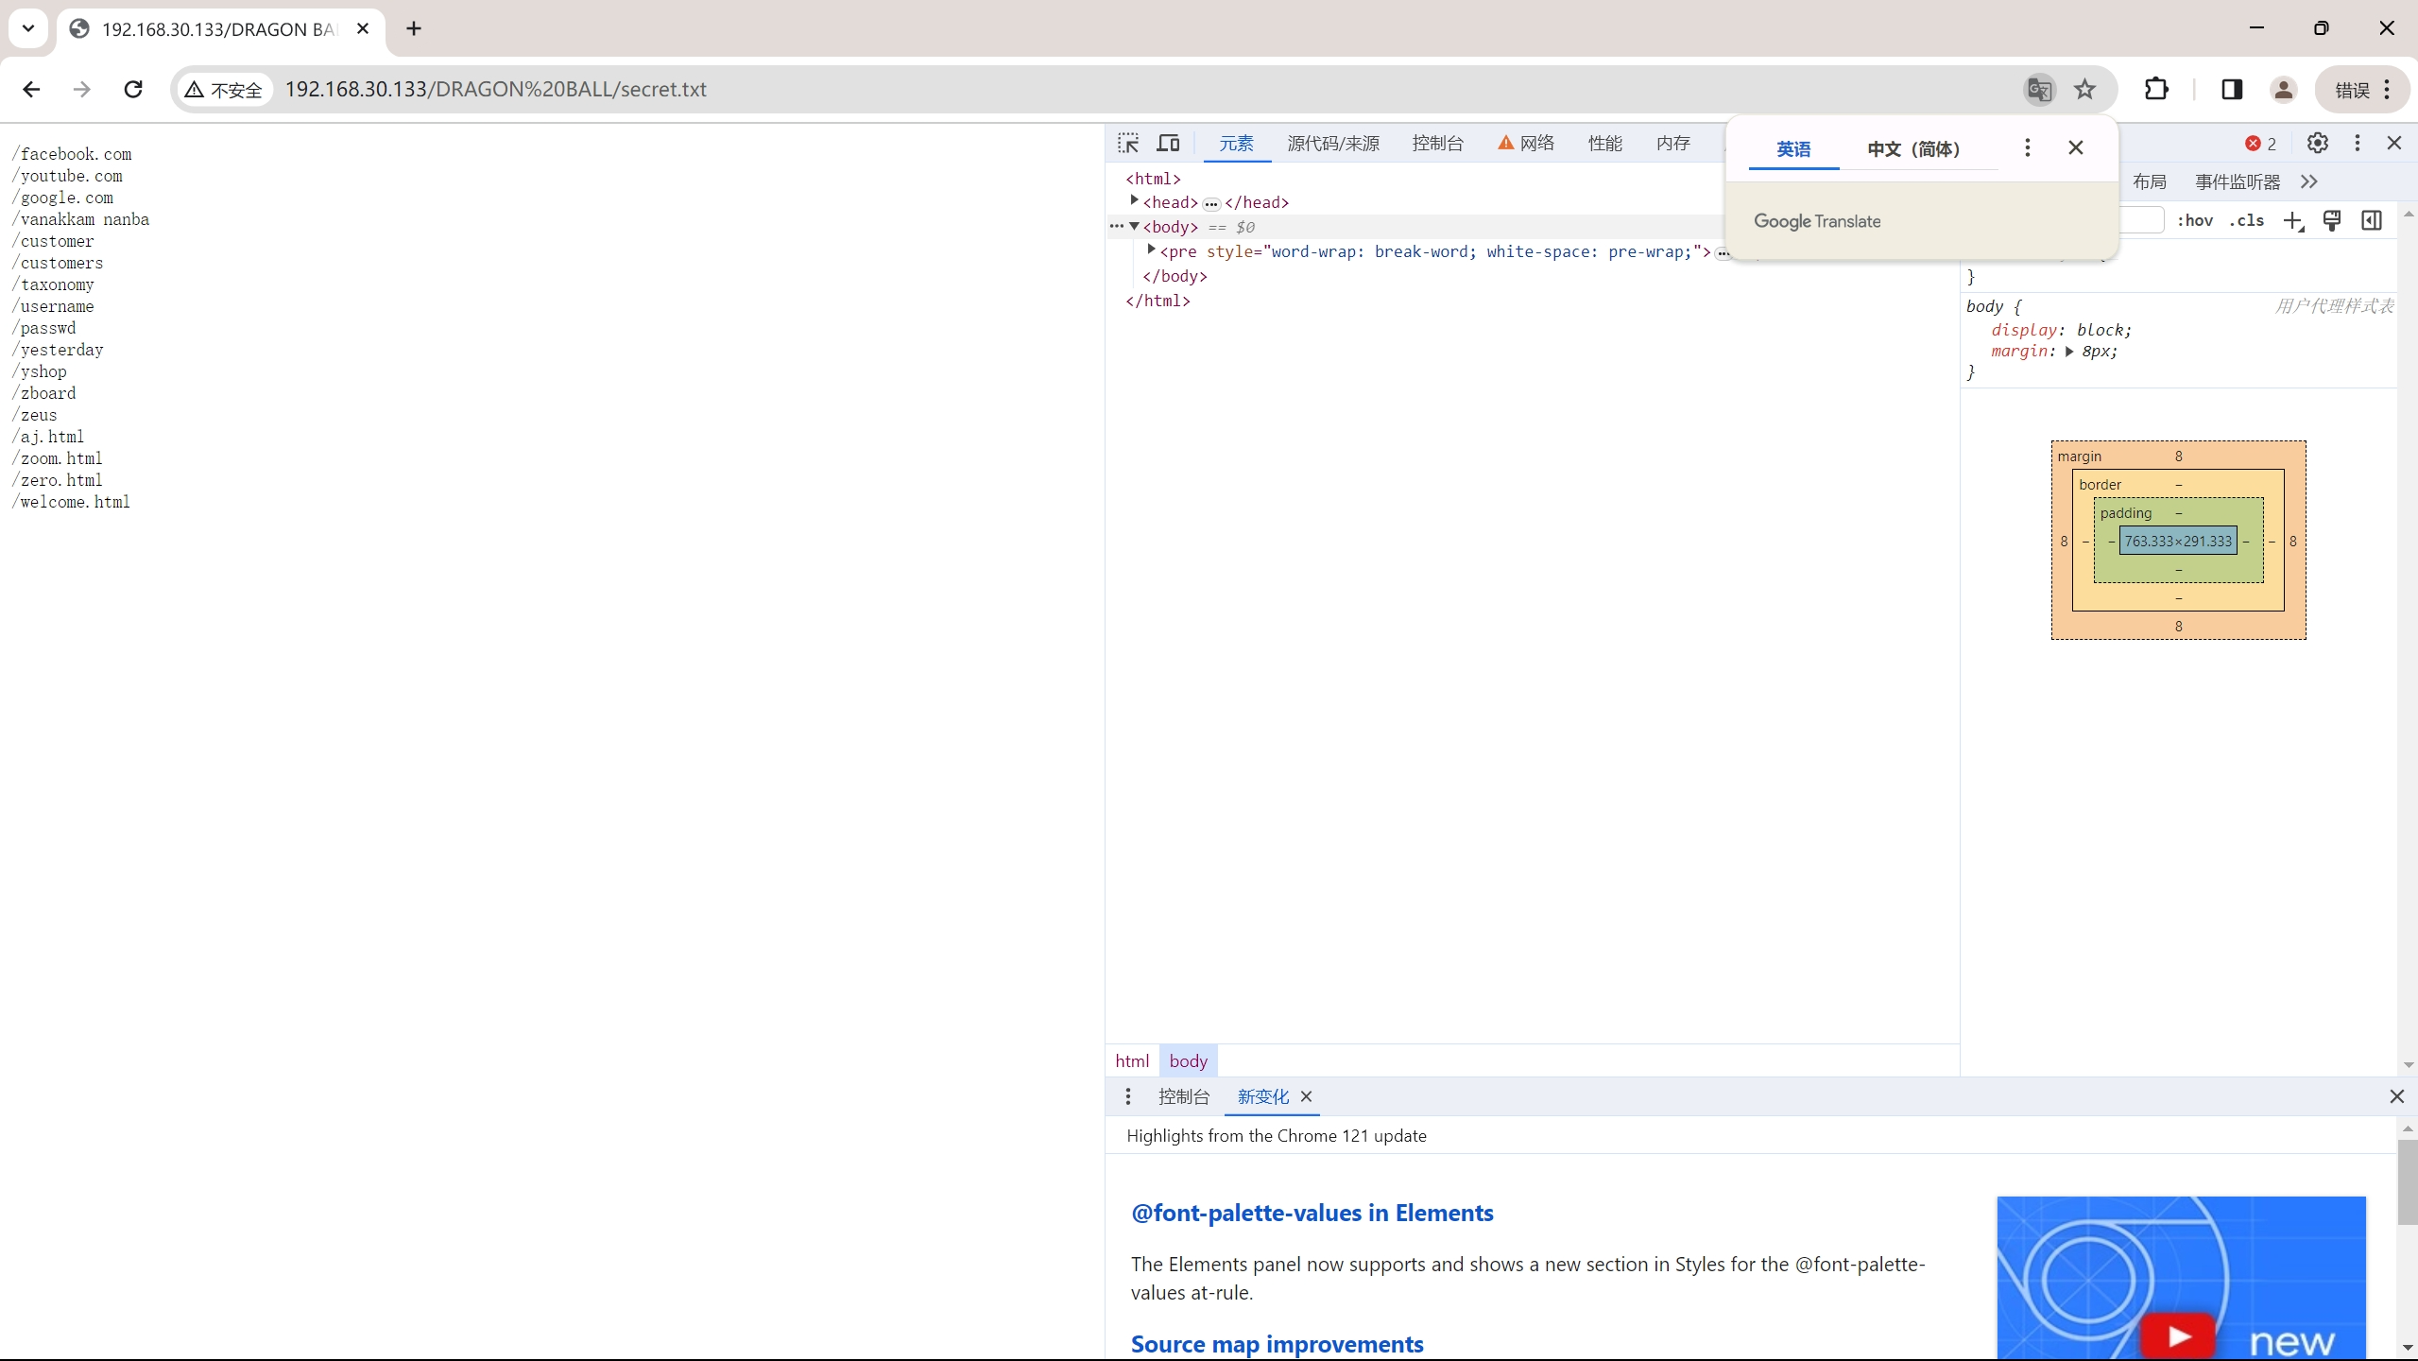Toggle the device toolbar icon

pos(1169,143)
